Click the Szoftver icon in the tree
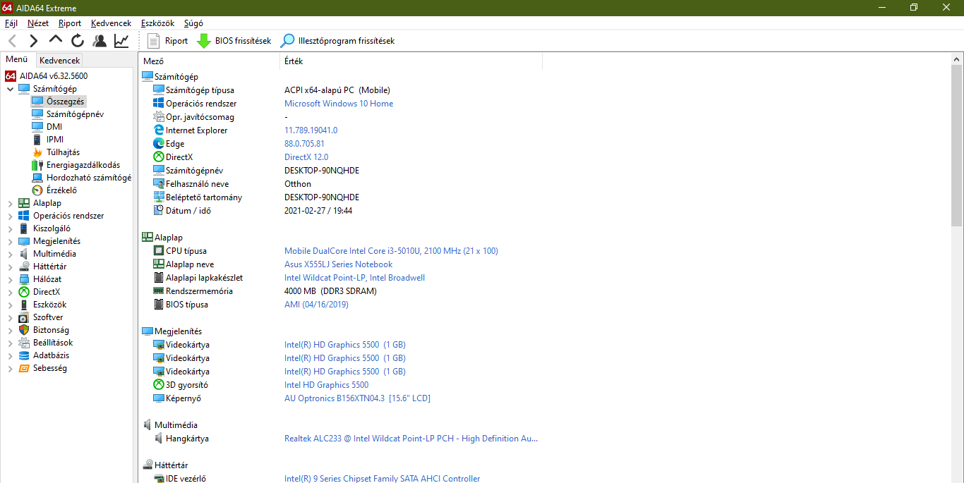 pos(24,317)
